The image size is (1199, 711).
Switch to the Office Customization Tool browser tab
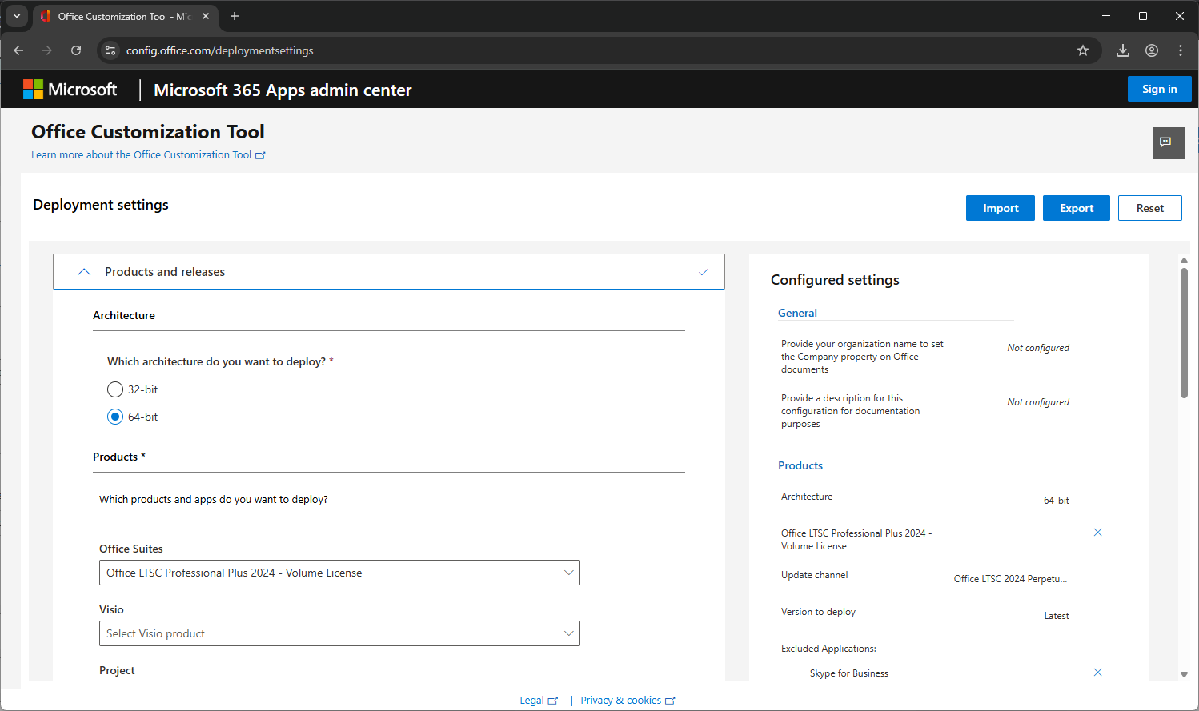[x=120, y=16]
